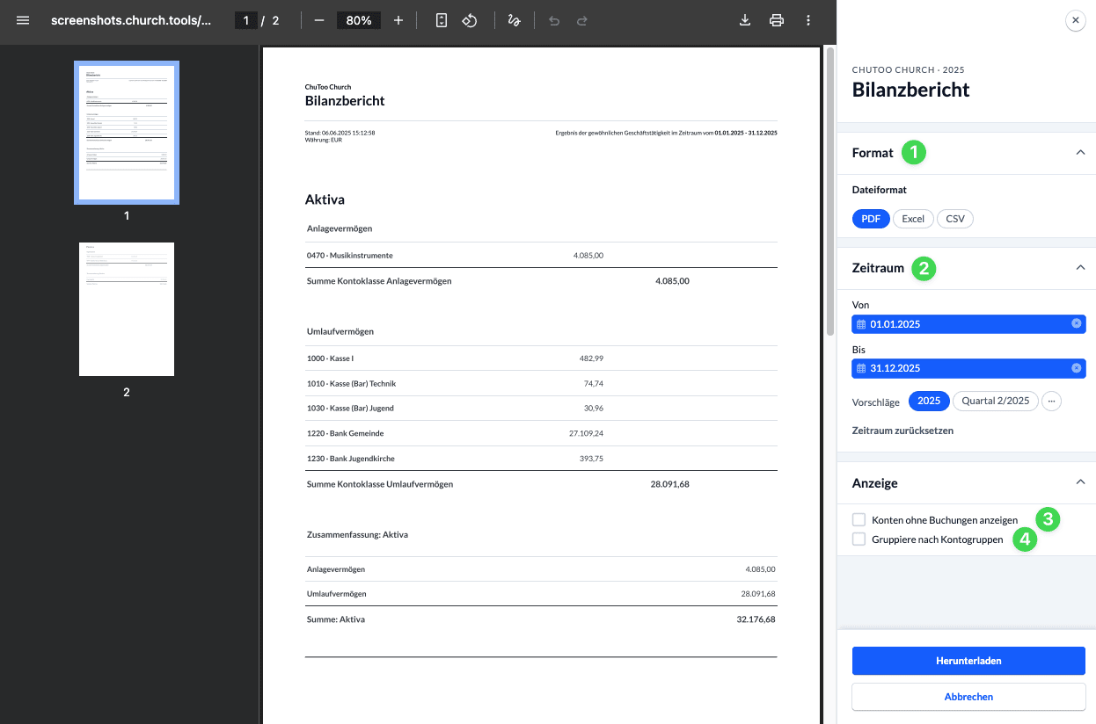Click Zusammenfassung: Aktiva heading
This screenshot has height=724, width=1096.
pyautogui.click(x=357, y=534)
